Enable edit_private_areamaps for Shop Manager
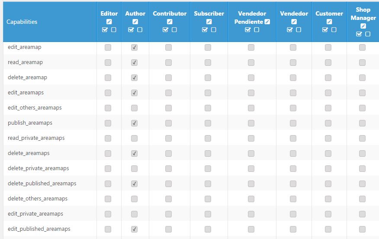Viewport: 379px width, 239px height. coord(362,214)
